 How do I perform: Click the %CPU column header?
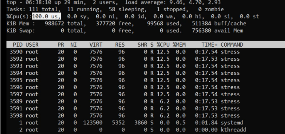click(x=163, y=45)
